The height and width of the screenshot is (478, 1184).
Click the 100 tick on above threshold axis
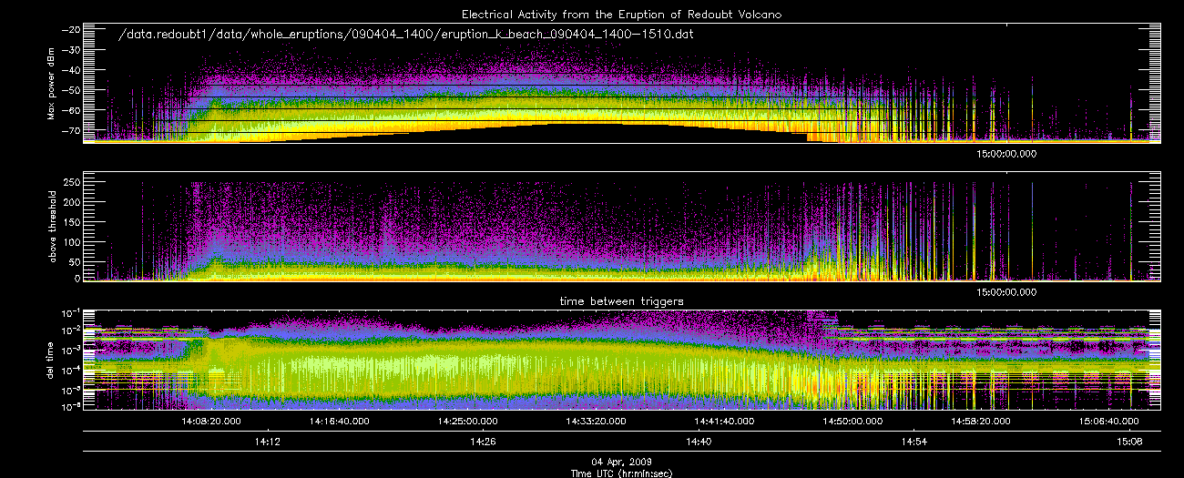[72, 240]
